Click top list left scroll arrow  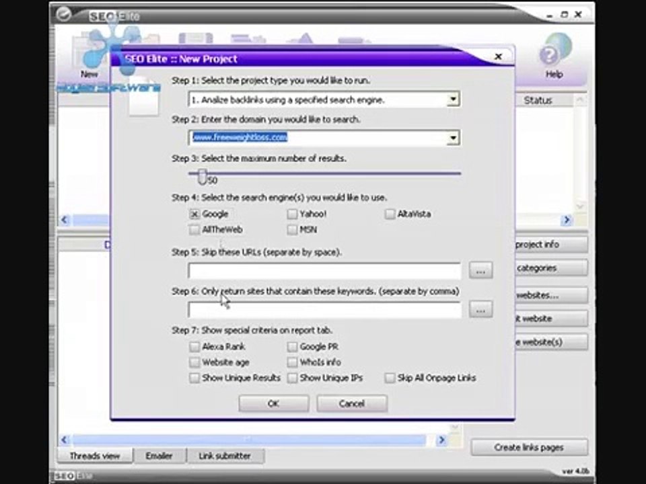click(65, 220)
